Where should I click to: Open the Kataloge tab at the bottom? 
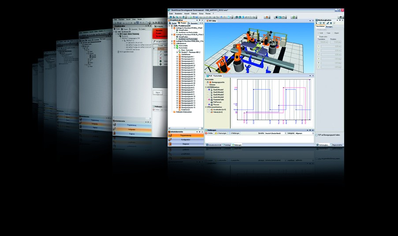(x=227, y=145)
